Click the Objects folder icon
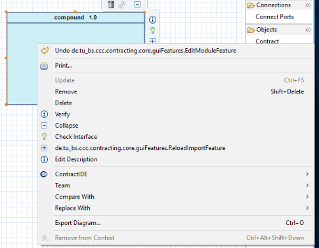The width and height of the screenshot is (319, 248). (251, 30)
